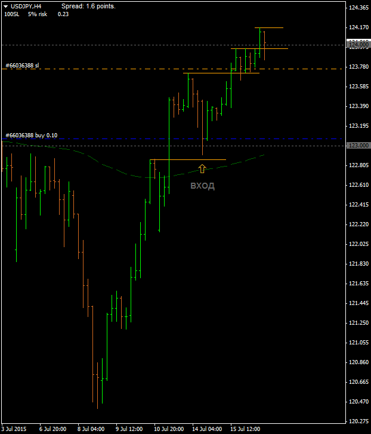Select the #66036388 buy 0.10 order label
The height and width of the screenshot is (434, 371).
(x=32, y=136)
